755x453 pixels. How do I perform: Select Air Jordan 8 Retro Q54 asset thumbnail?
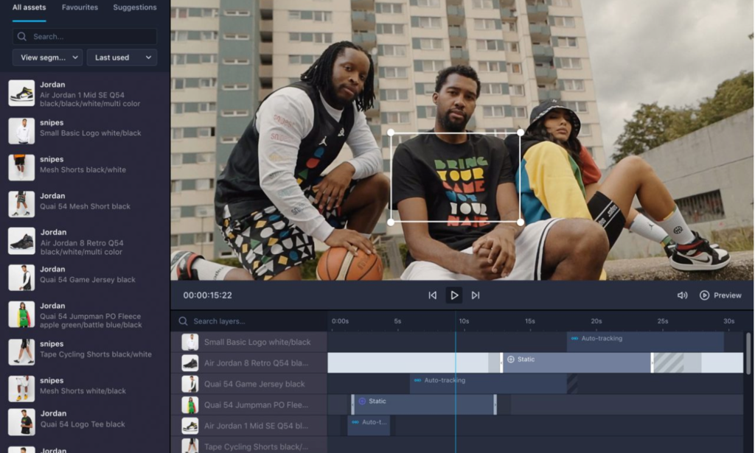coord(21,241)
